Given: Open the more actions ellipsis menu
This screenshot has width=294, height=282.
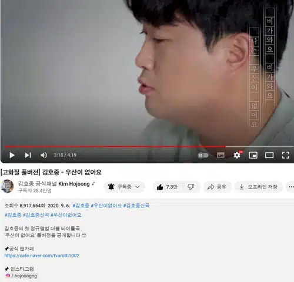Looking at the screenshot, I should 291,187.
